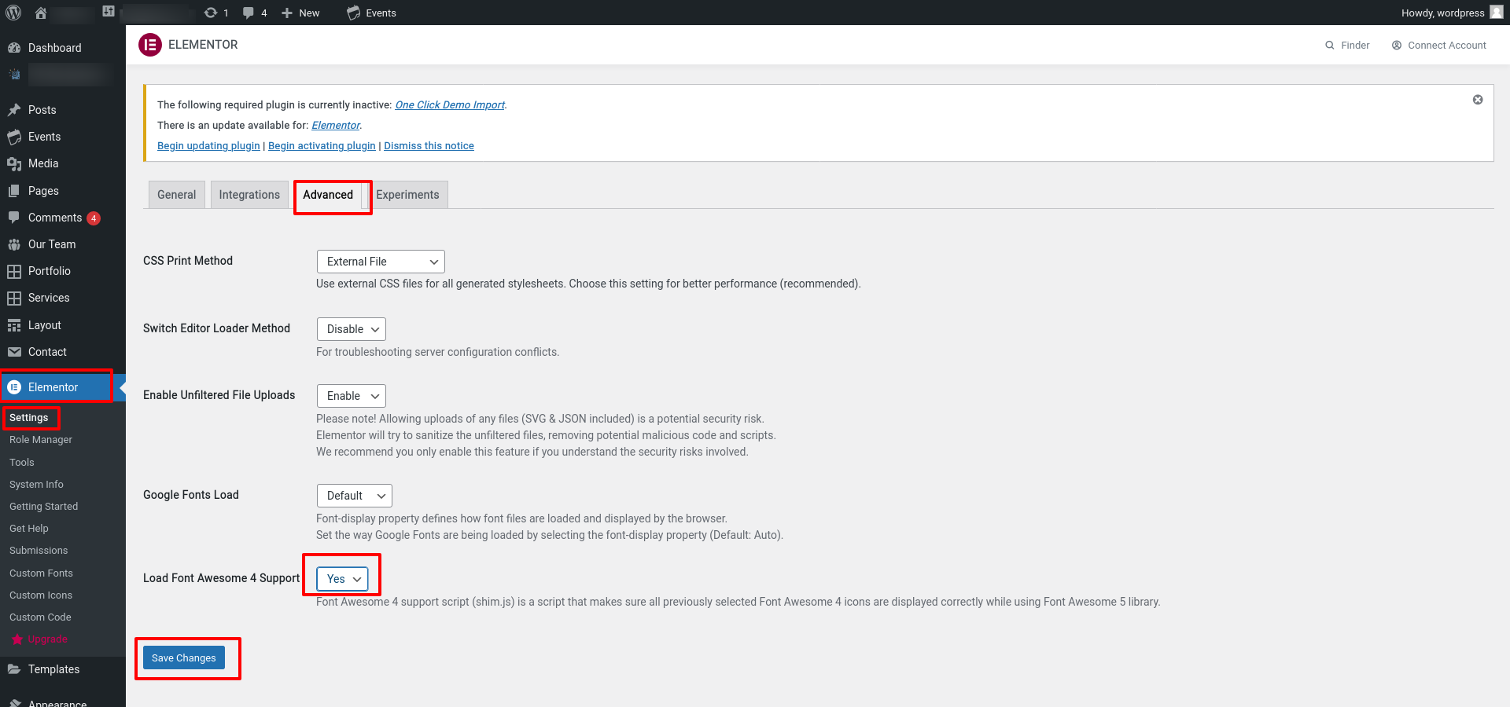Open Switch Editor Loader Method dropdown
The width and height of the screenshot is (1510, 707).
pyautogui.click(x=352, y=329)
